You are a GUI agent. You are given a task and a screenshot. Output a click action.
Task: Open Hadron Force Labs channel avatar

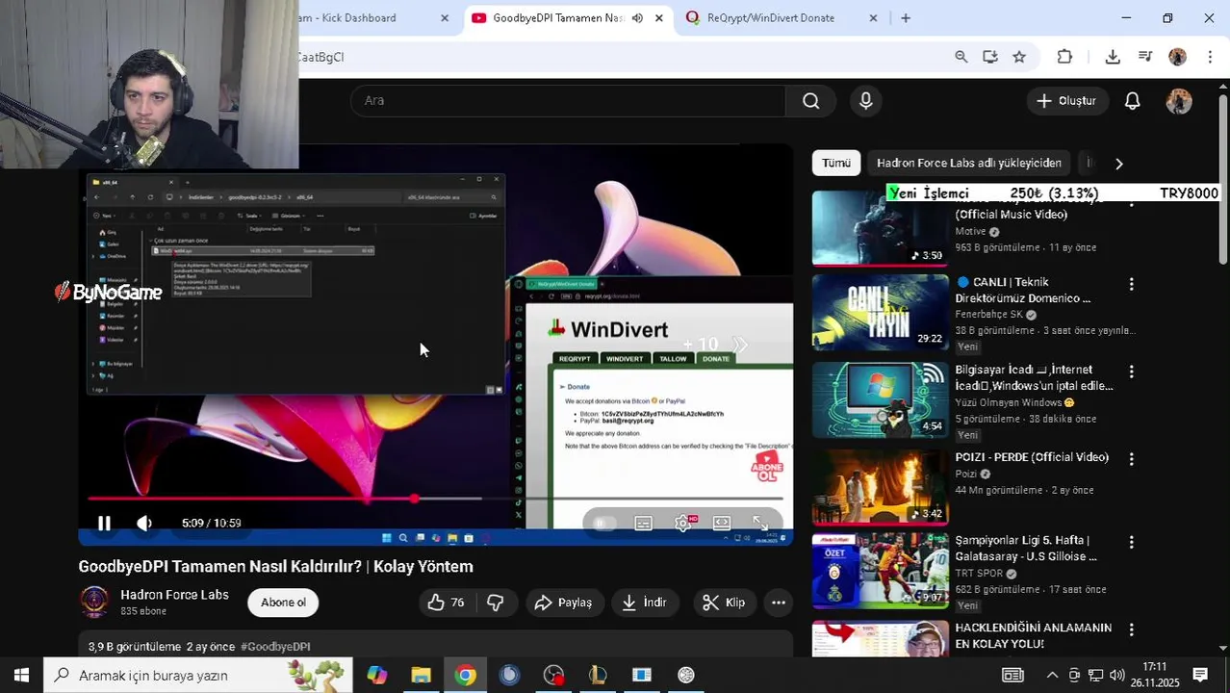pyautogui.click(x=94, y=603)
